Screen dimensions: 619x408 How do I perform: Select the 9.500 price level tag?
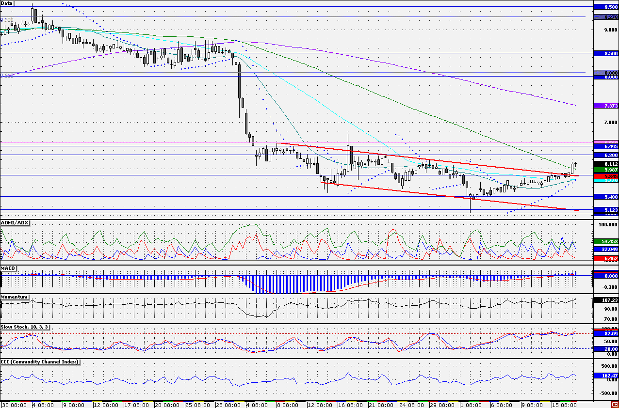[x=606, y=7]
